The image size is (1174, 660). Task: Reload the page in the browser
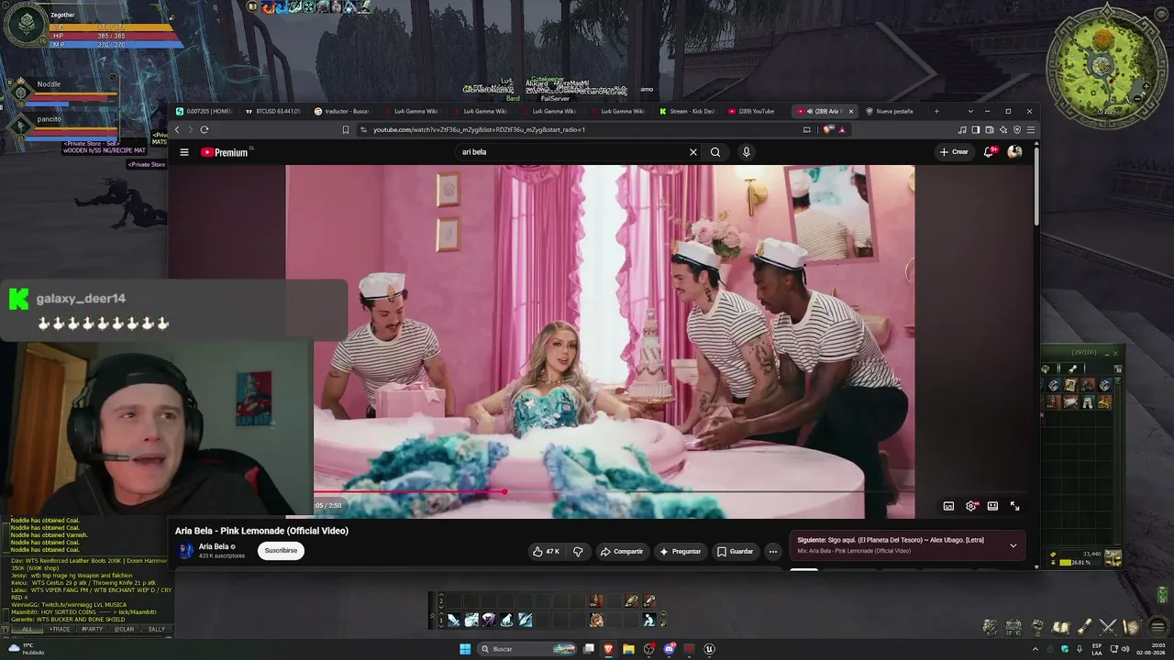pos(204,129)
